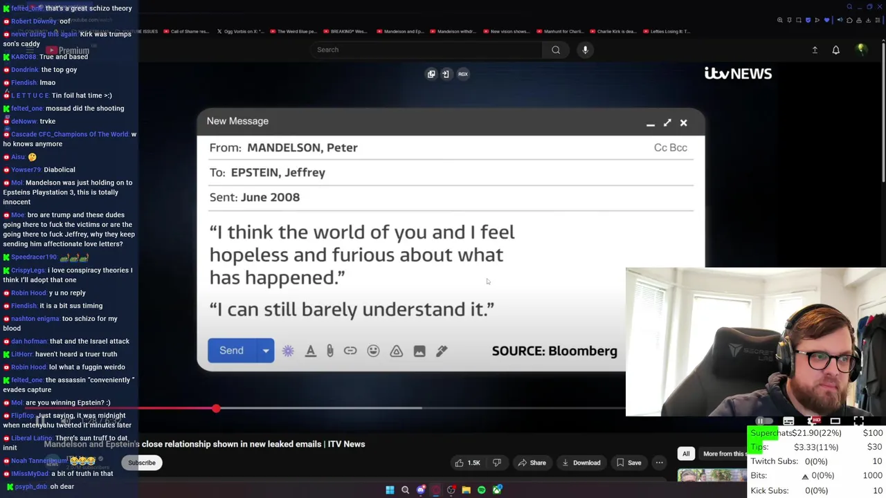Subscribe to the ITV News channel
This screenshot has height=498, width=886.
(142, 463)
